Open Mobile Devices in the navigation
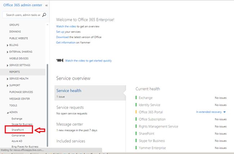The width and height of the screenshot is (234, 154). click(19, 58)
